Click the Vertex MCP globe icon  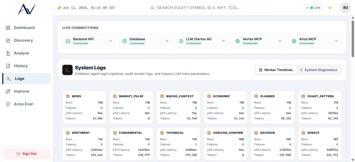(x=237, y=41)
